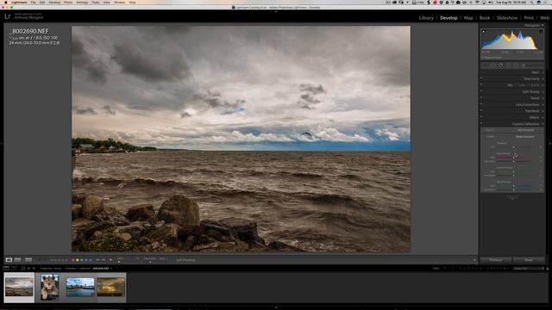This screenshot has height=310, width=552.
Task: Open the Photo menu
Action: coord(68,2)
